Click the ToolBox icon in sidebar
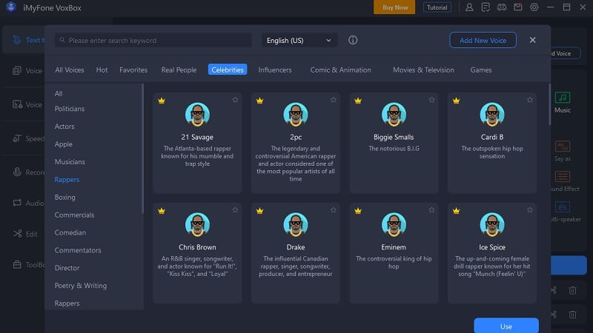Image resolution: width=593 pixels, height=333 pixels. point(17,264)
